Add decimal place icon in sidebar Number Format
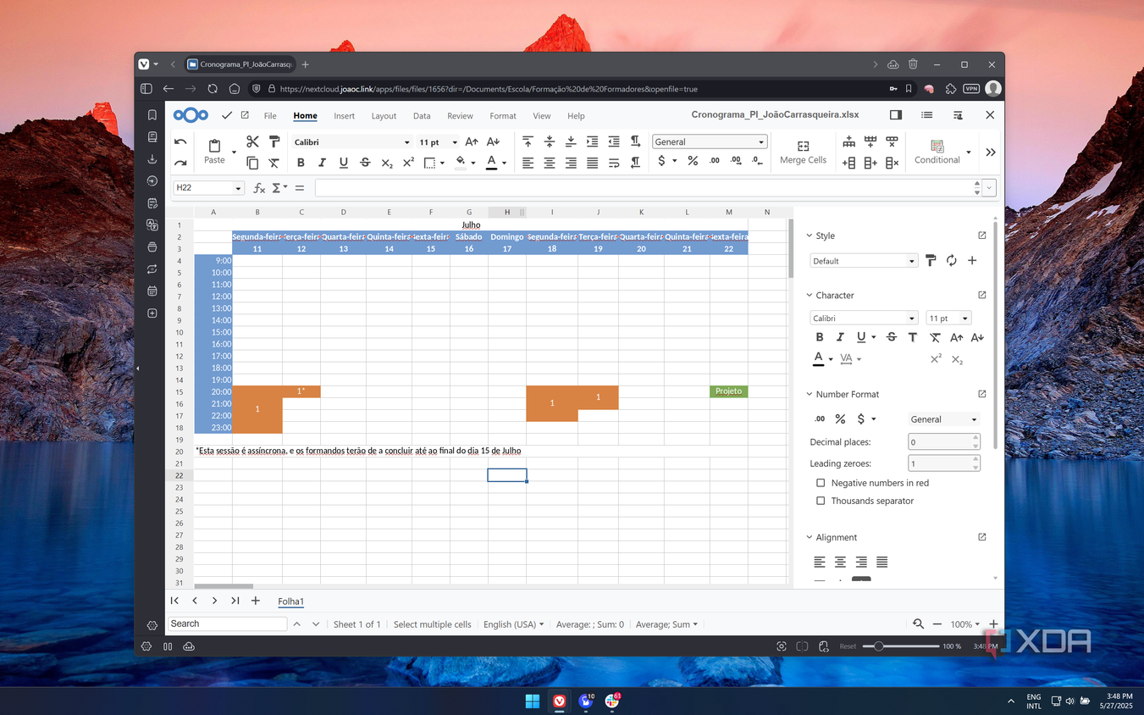 click(x=820, y=419)
